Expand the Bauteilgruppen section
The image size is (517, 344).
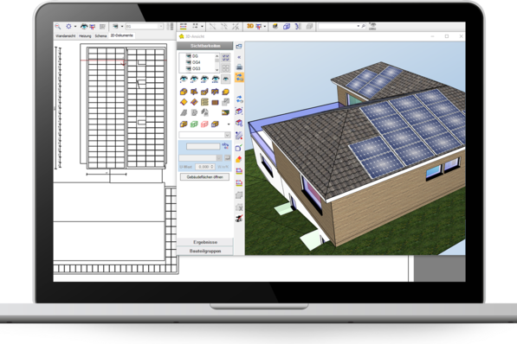point(205,251)
